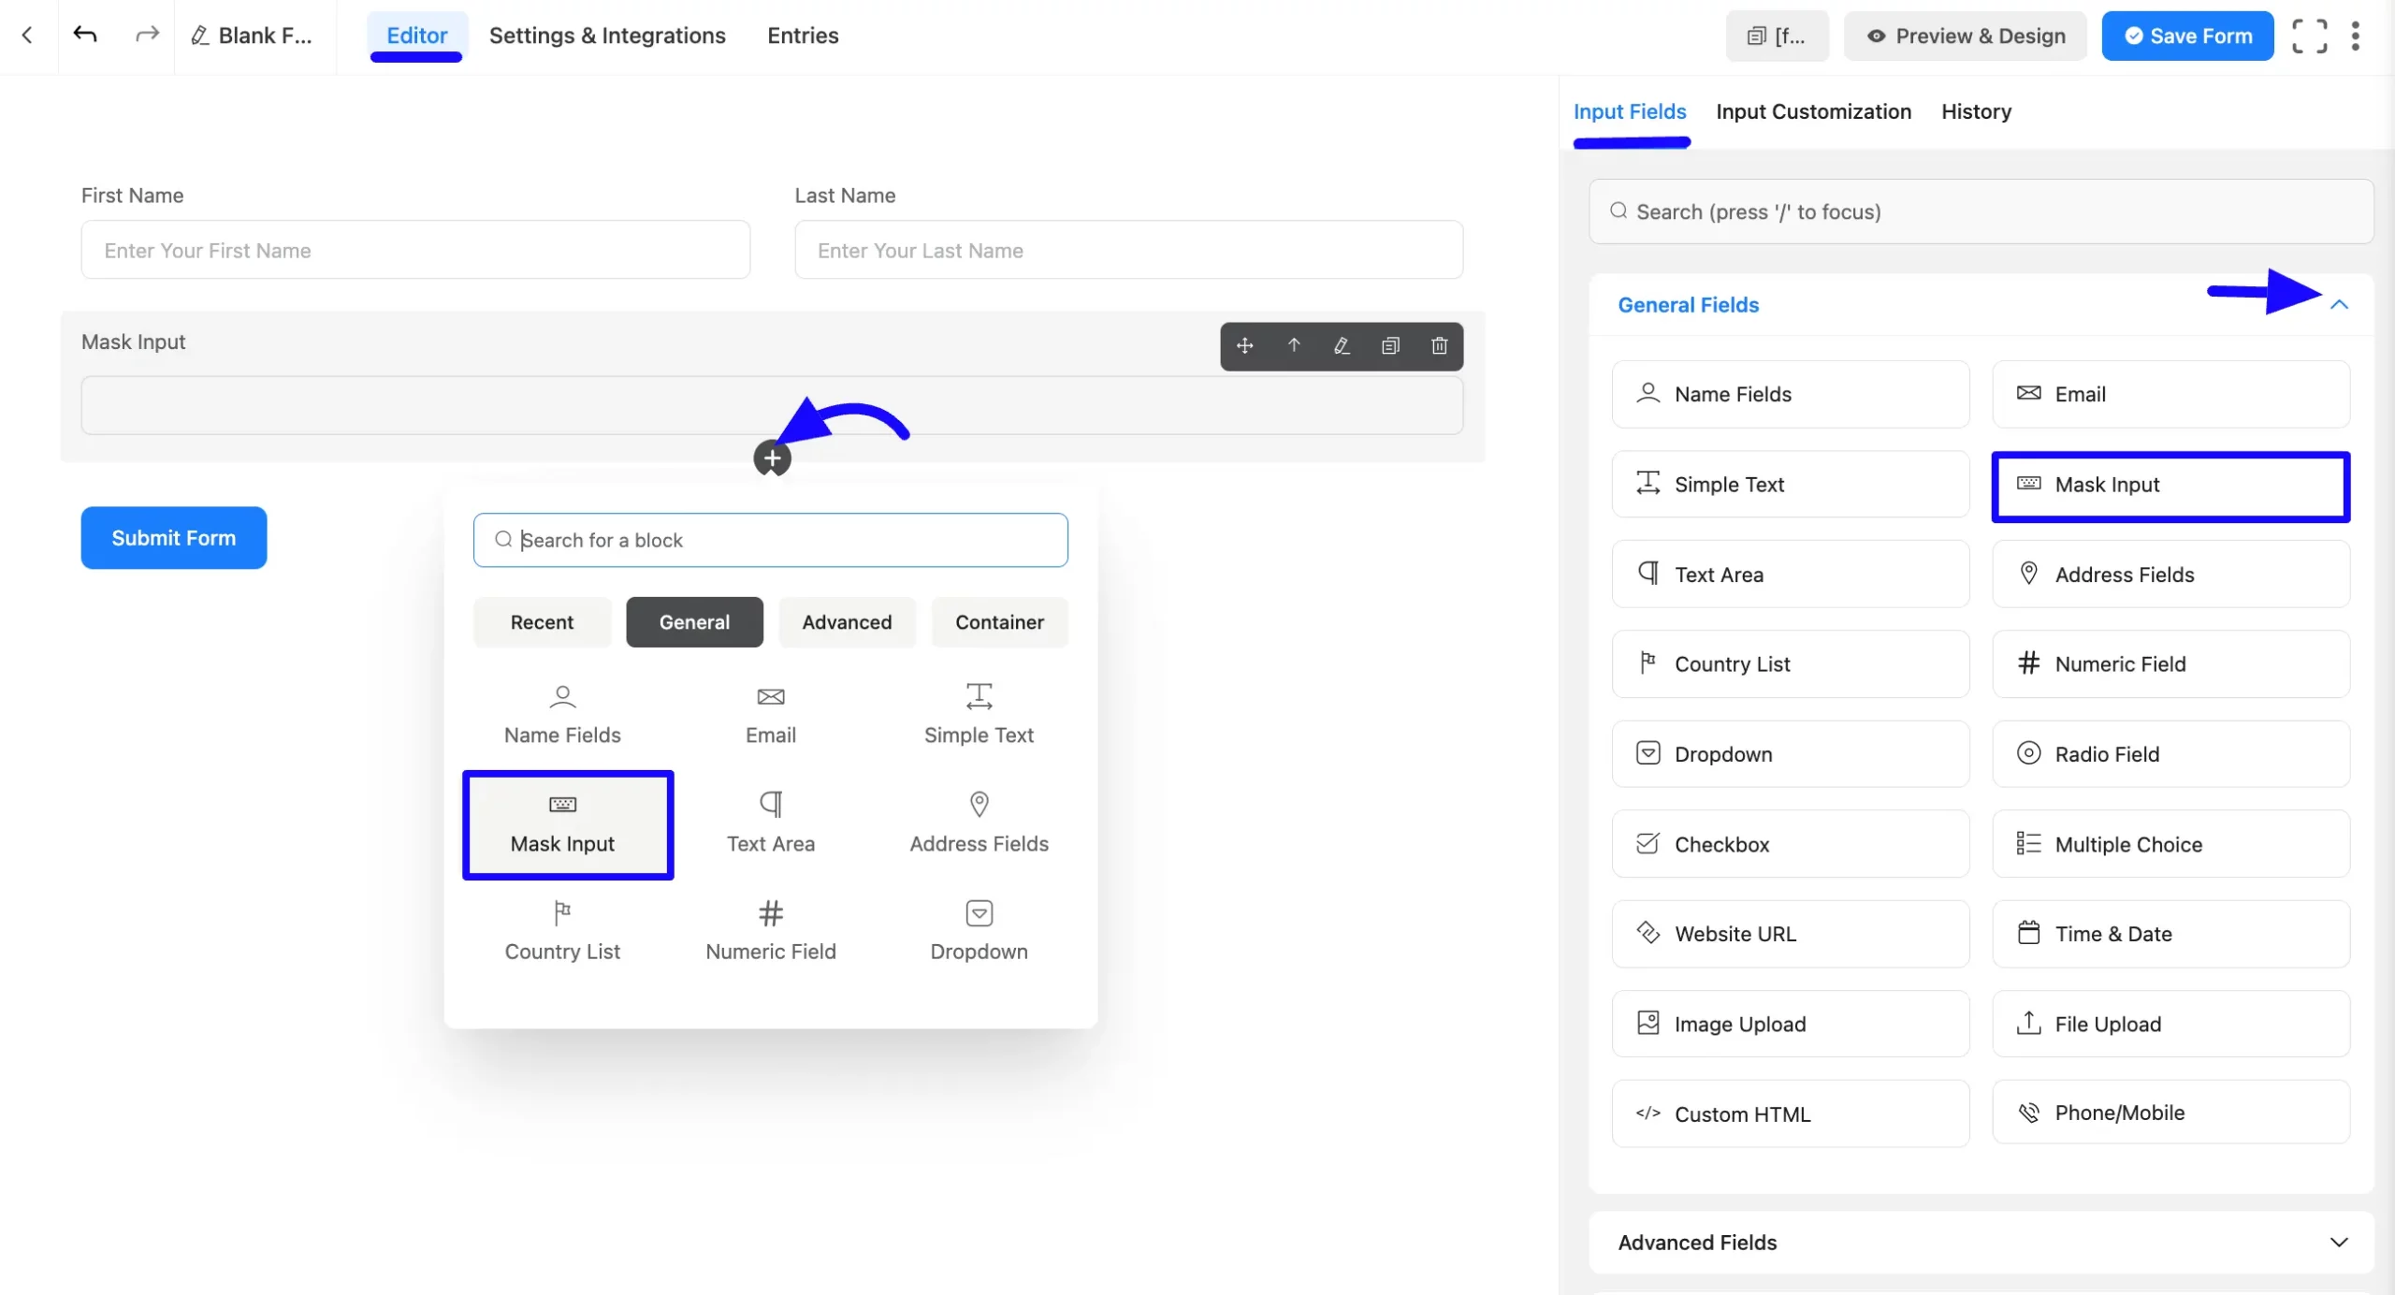Select the Advanced filter in block popup
This screenshot has height=1295, width=2395.
pyautogui.click(x=847, y=622)
